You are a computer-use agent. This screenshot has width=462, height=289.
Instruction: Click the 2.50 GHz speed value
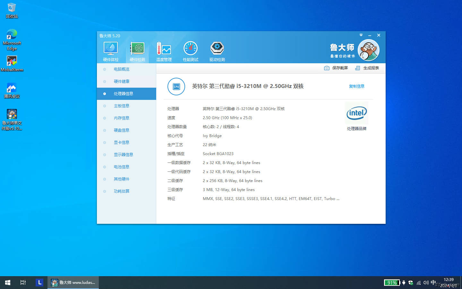coord(227,118)
